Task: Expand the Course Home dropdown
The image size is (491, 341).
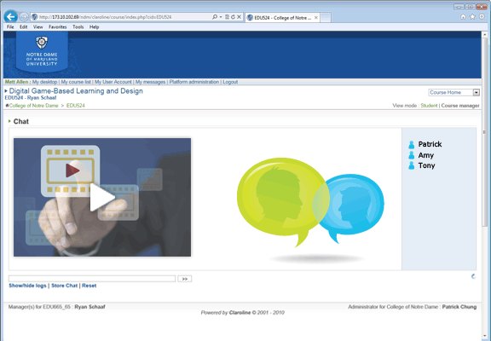Action: tap(476, 92)
